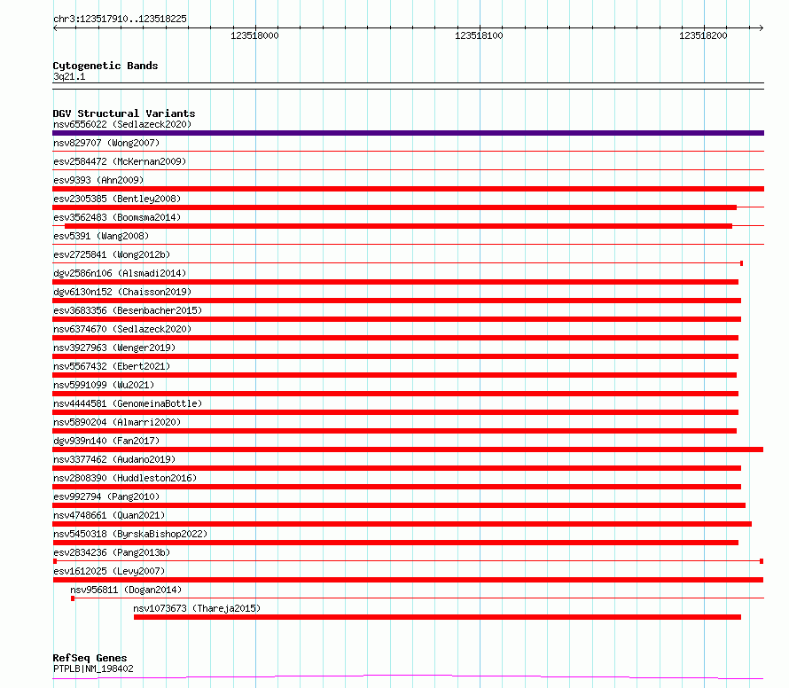This screenshot has width=789, height=688.
Task: Click the 3q21.1 band label
Action: (x=69, y=76)
